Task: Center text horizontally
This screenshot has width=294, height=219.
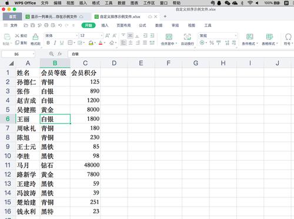Action: [x=131, y=43]
